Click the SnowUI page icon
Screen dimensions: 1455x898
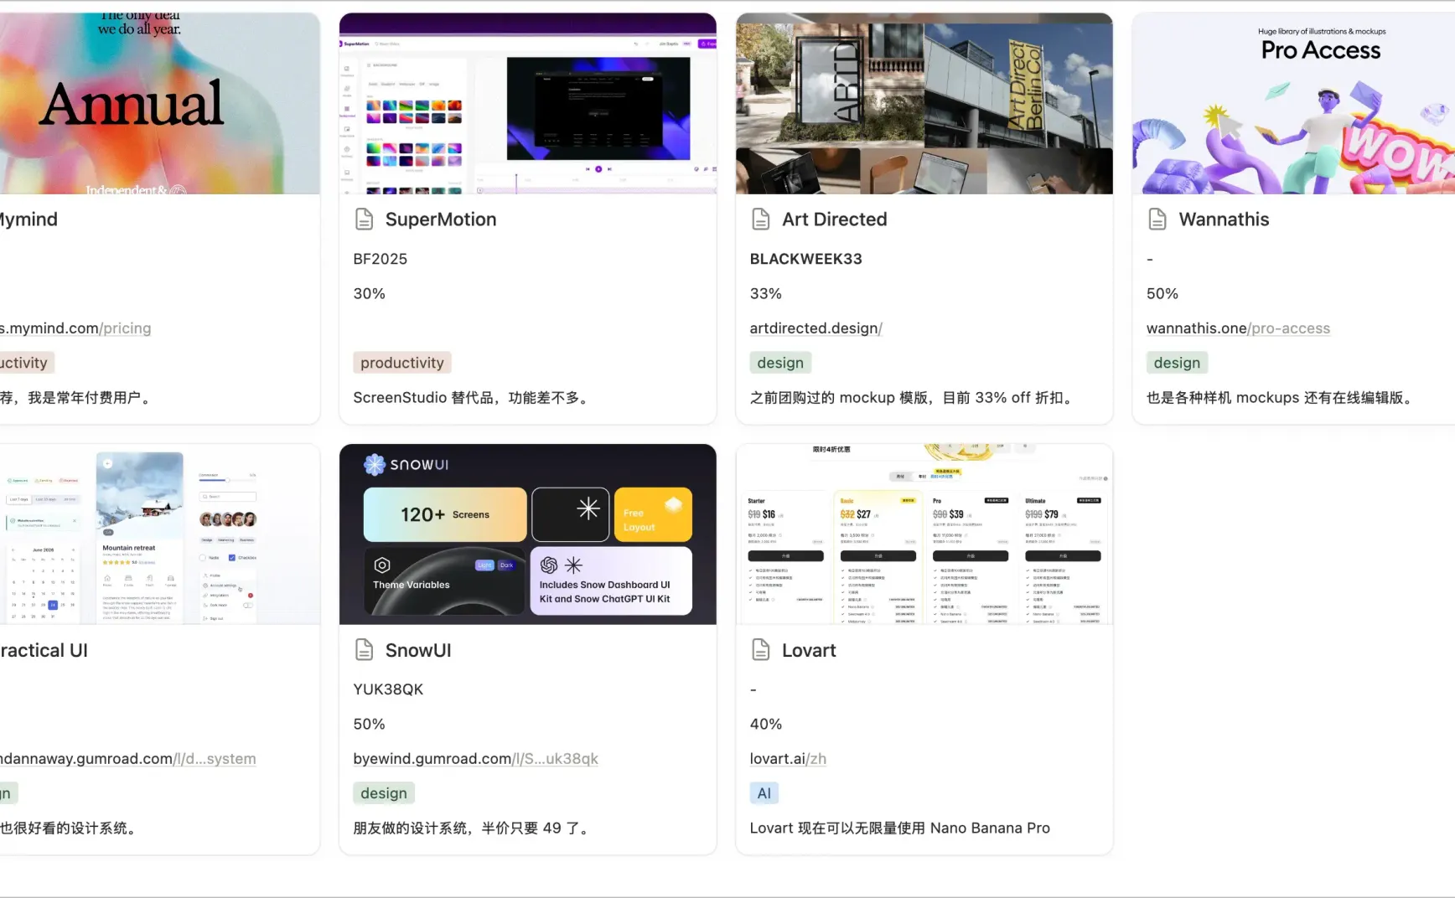(x=364, y=650)
